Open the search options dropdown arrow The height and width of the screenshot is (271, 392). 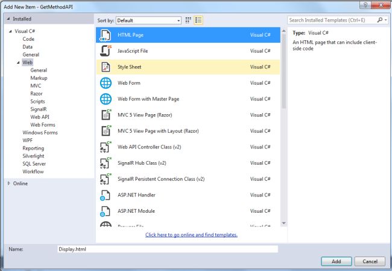coord(386,20)
